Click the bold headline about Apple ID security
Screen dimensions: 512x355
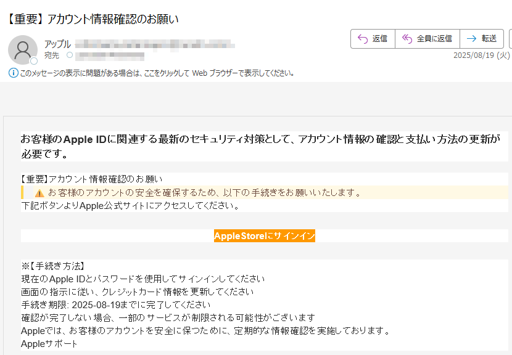260,146
